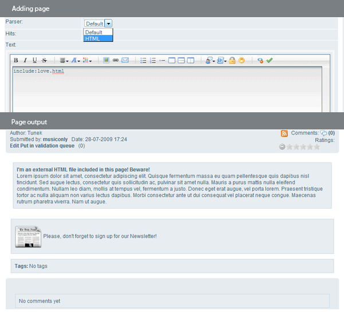Viewport: 344px width, 315px height.
Task: Click the underline formatting icon
Action: (34, 60)
